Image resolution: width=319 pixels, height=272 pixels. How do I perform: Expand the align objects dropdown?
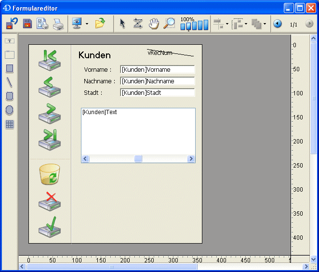tap(227, 24)
